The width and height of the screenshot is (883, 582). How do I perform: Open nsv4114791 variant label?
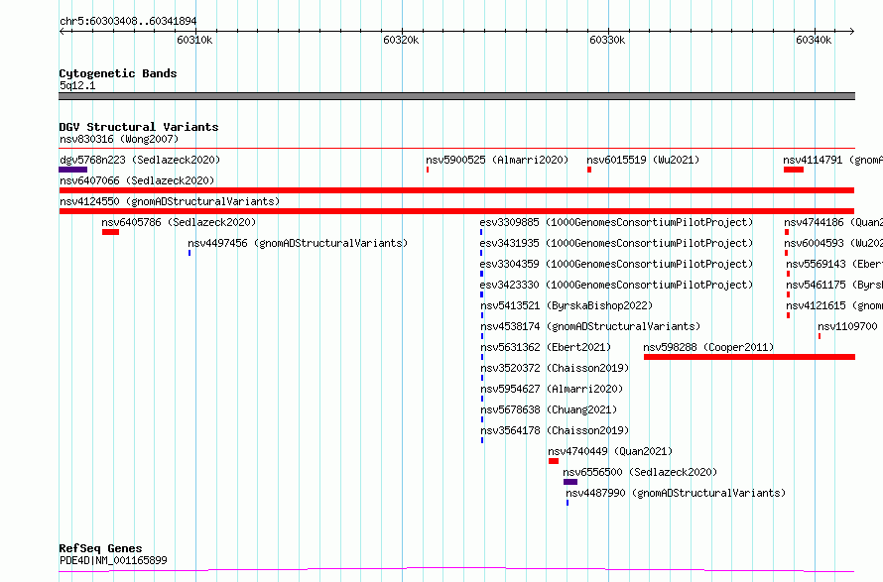tap(832, 160)
